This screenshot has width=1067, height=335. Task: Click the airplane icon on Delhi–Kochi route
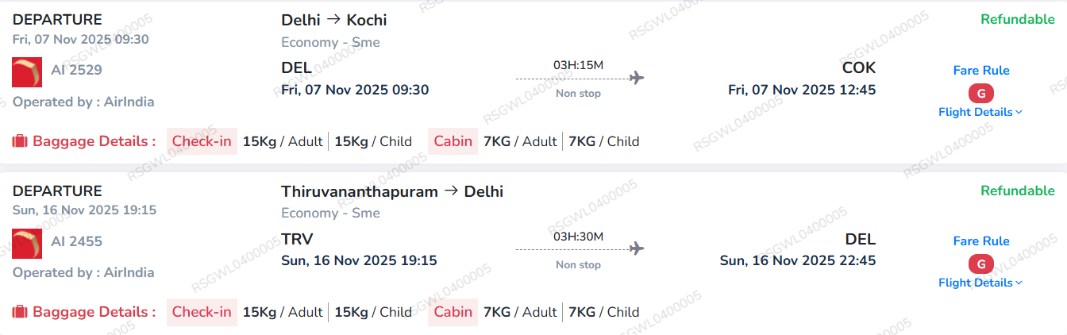(x=636, y=78)
